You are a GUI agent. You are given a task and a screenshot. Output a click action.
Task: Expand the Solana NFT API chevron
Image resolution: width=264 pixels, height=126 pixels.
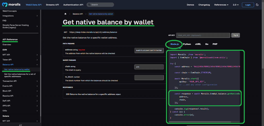(37, 121)
